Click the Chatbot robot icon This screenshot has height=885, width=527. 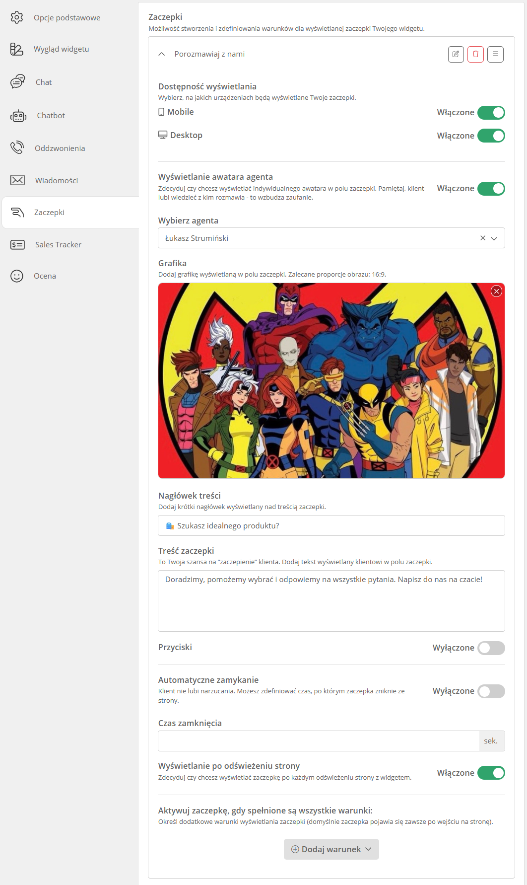click(18, 116)
